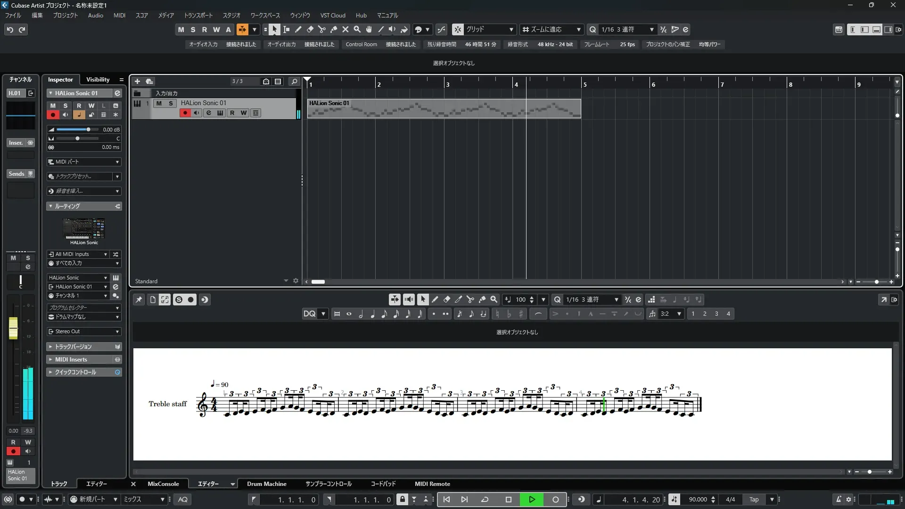The width and height of the screenshot is (905, 509).
Task: Select the Mute tool (X) in toolbar
Action: [x=346, y=29]
